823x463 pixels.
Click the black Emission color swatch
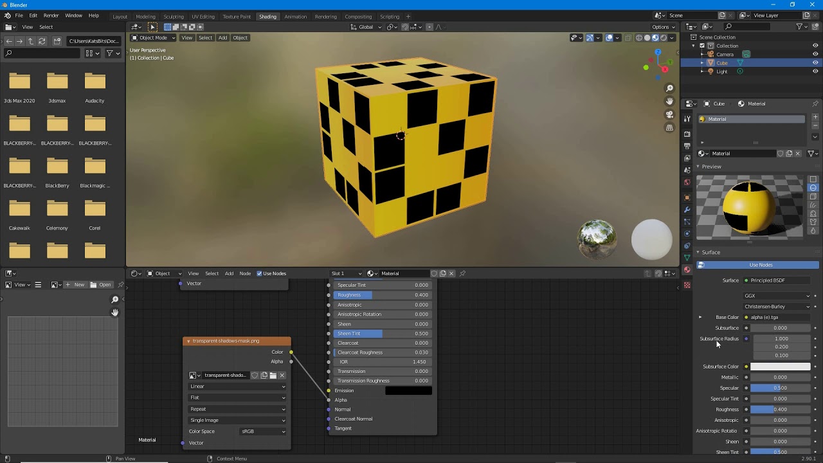(408, 390)
